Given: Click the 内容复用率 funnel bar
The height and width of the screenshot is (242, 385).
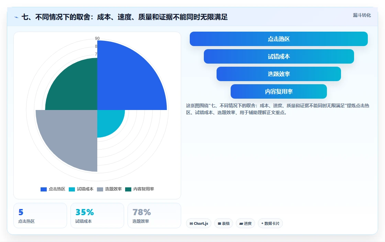Looking at the screenshot, I should point(279,91).
